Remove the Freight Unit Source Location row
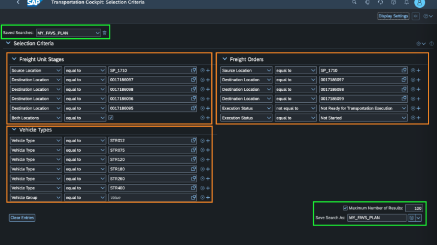 click(202, 71)
